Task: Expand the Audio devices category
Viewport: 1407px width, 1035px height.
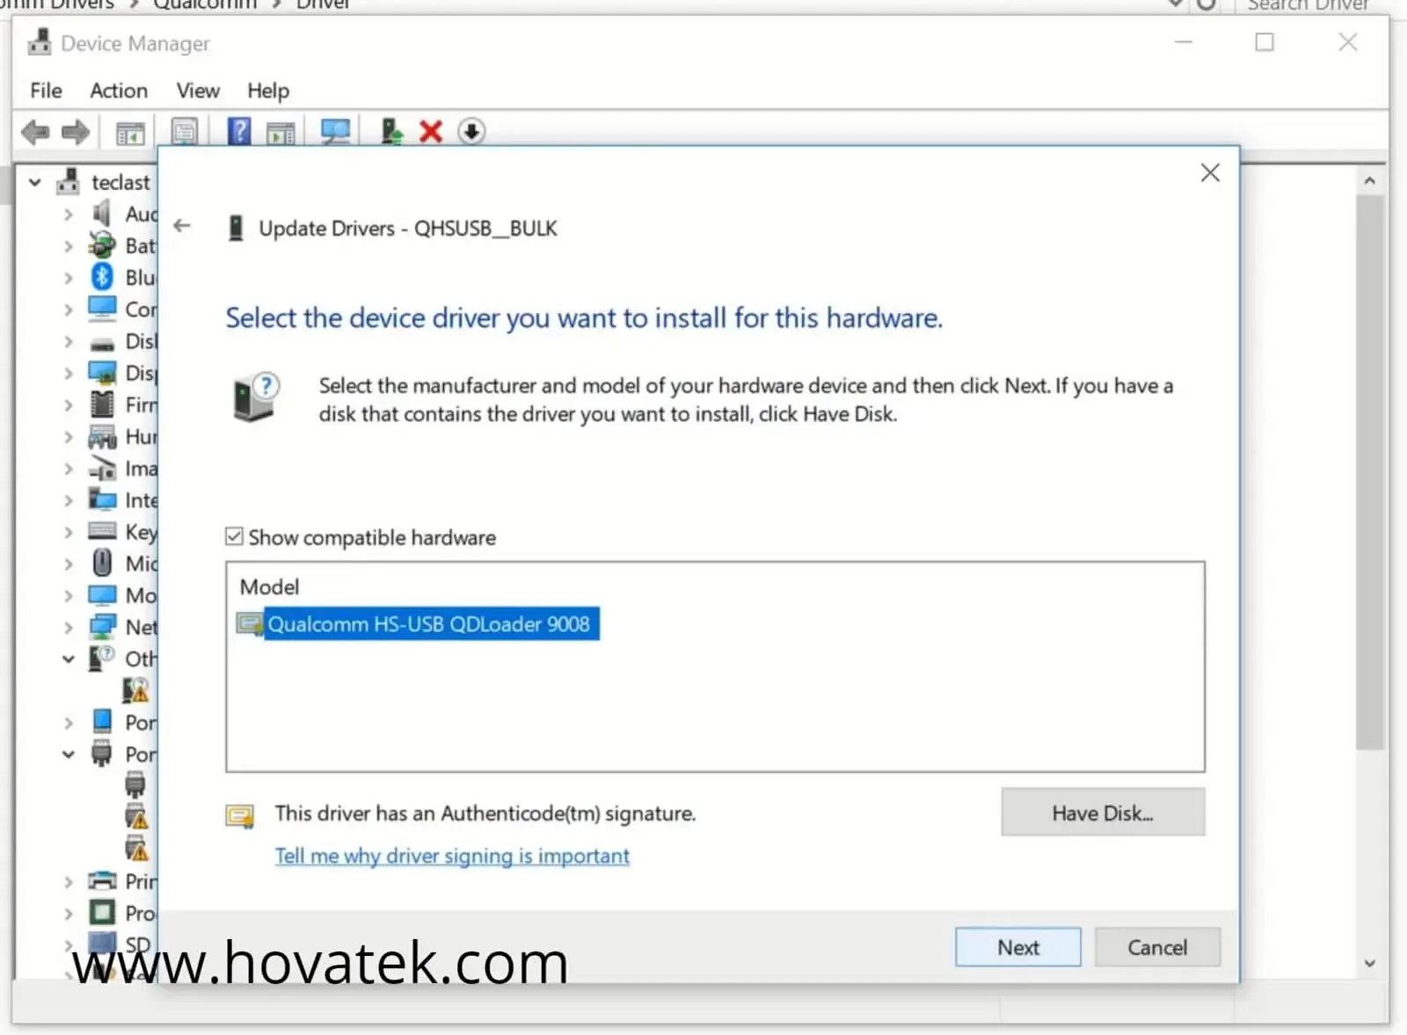Action: point(69,213)
